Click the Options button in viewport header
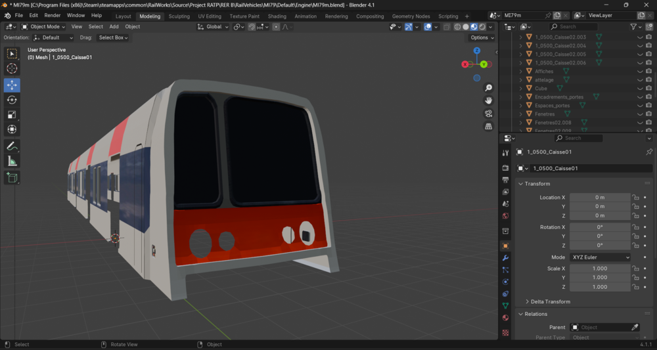The width and height of the screenshot is (657, 350). coord(482,37)
